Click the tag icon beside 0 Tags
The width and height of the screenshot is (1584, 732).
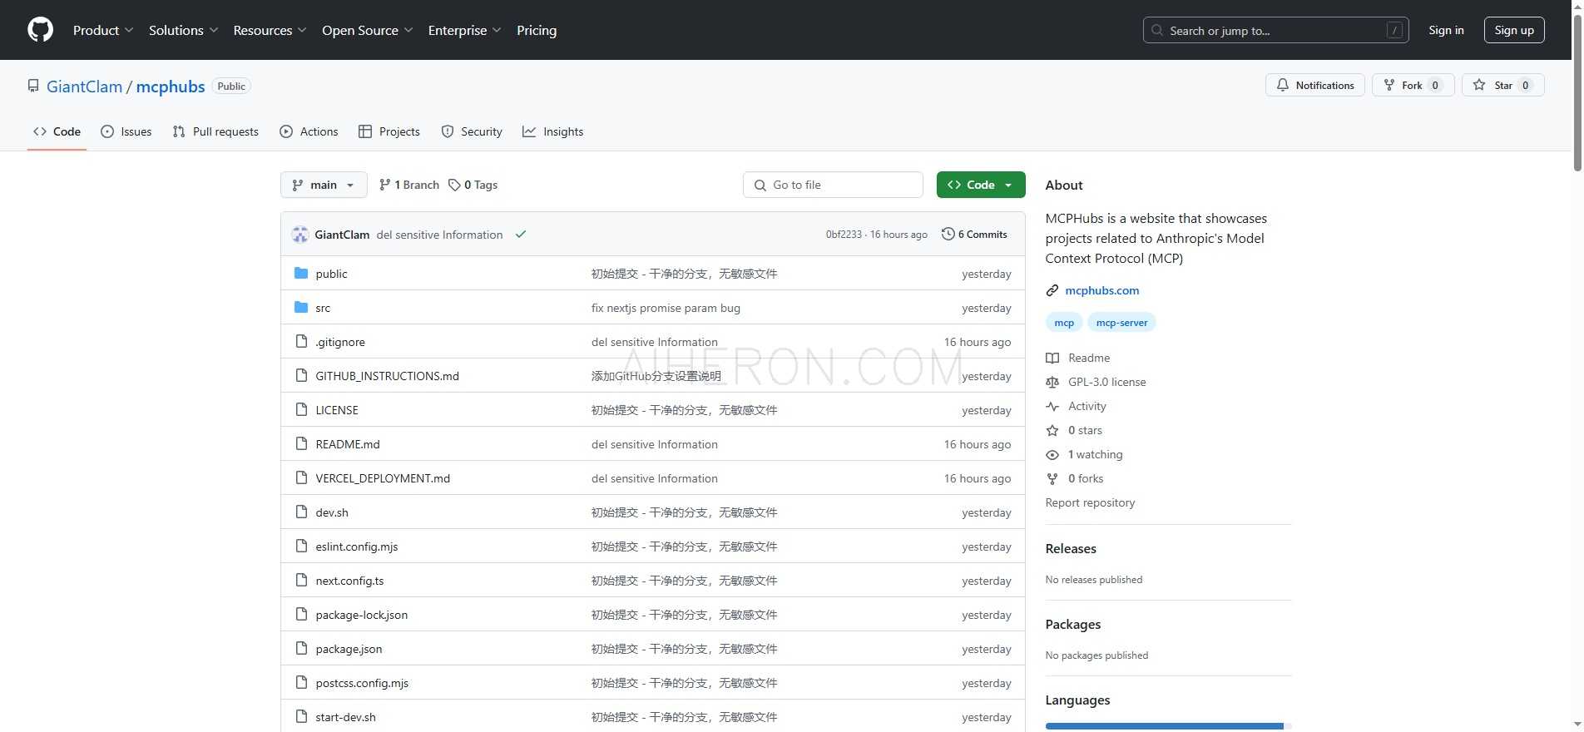[454, 185]
